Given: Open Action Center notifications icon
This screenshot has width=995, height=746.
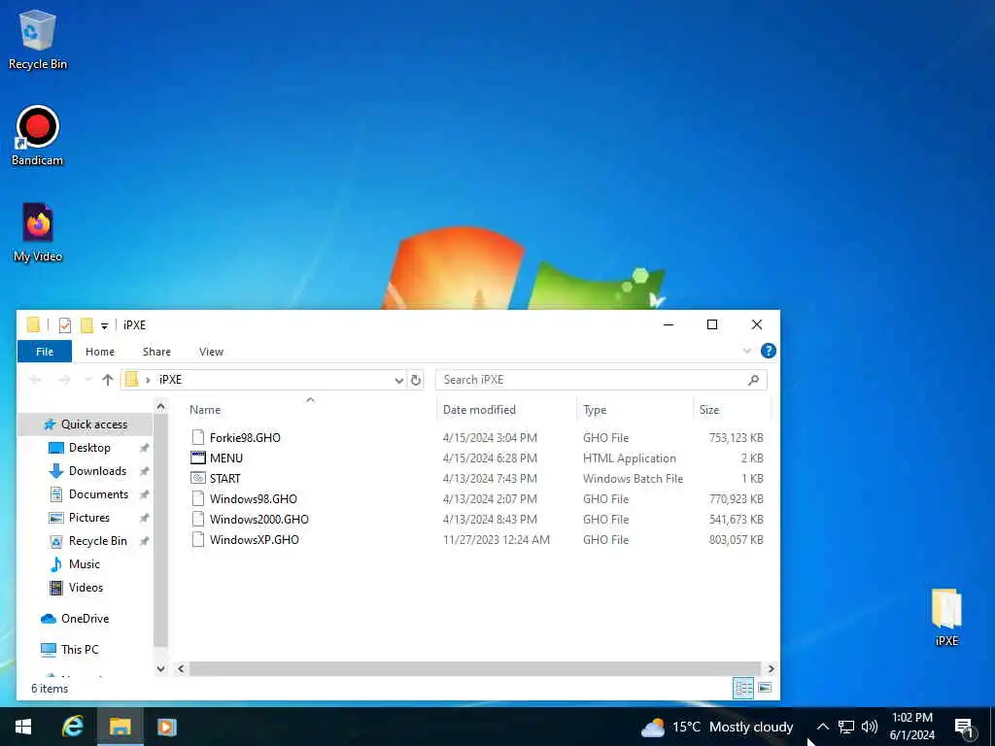Looking at the screenshot, I should click(x=964, y=728).
